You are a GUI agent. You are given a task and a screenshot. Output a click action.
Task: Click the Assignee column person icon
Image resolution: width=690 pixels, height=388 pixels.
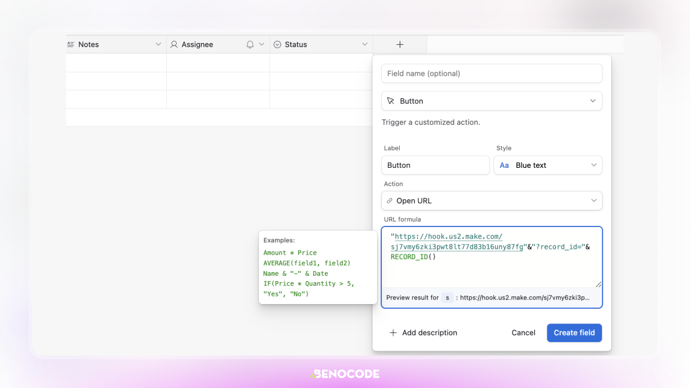[x=174, y=44]
